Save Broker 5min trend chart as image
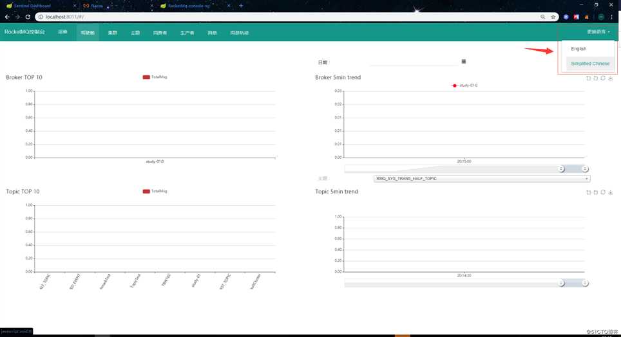This screenshot has width=621, height=337. 610,78
